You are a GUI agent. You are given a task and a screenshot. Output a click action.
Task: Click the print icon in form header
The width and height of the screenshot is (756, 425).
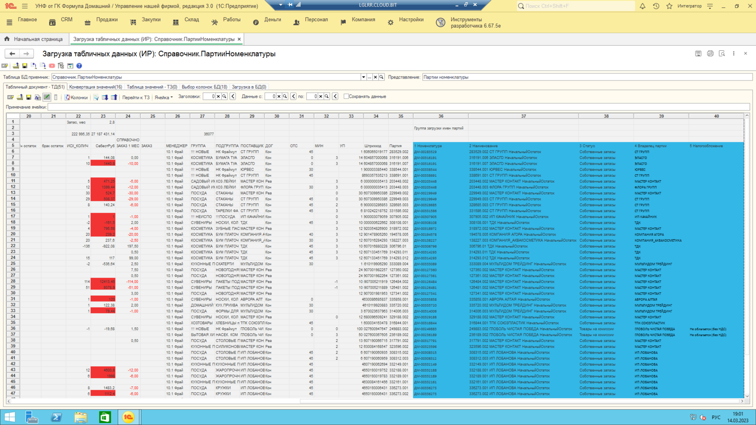click(710, 53)
